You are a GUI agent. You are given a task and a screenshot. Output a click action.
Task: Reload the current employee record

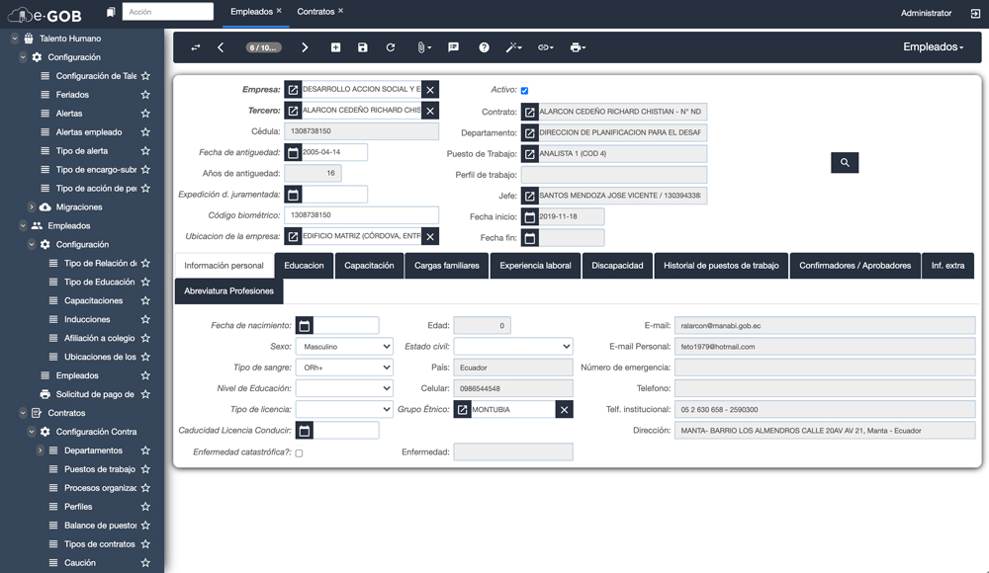coord(391,47)
